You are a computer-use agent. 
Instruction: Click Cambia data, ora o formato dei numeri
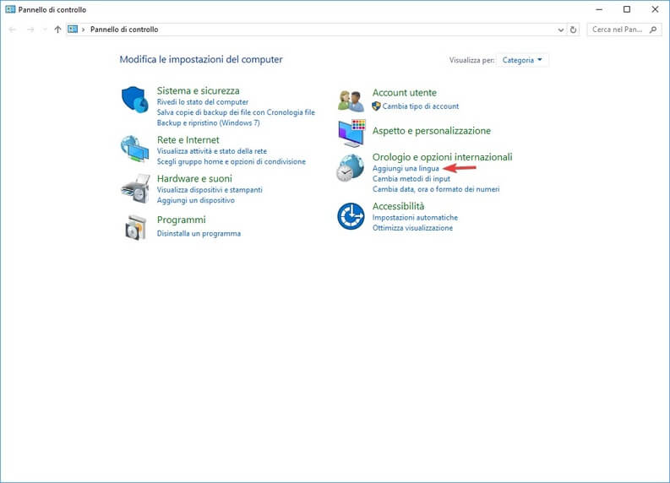(x=436, y=189)
